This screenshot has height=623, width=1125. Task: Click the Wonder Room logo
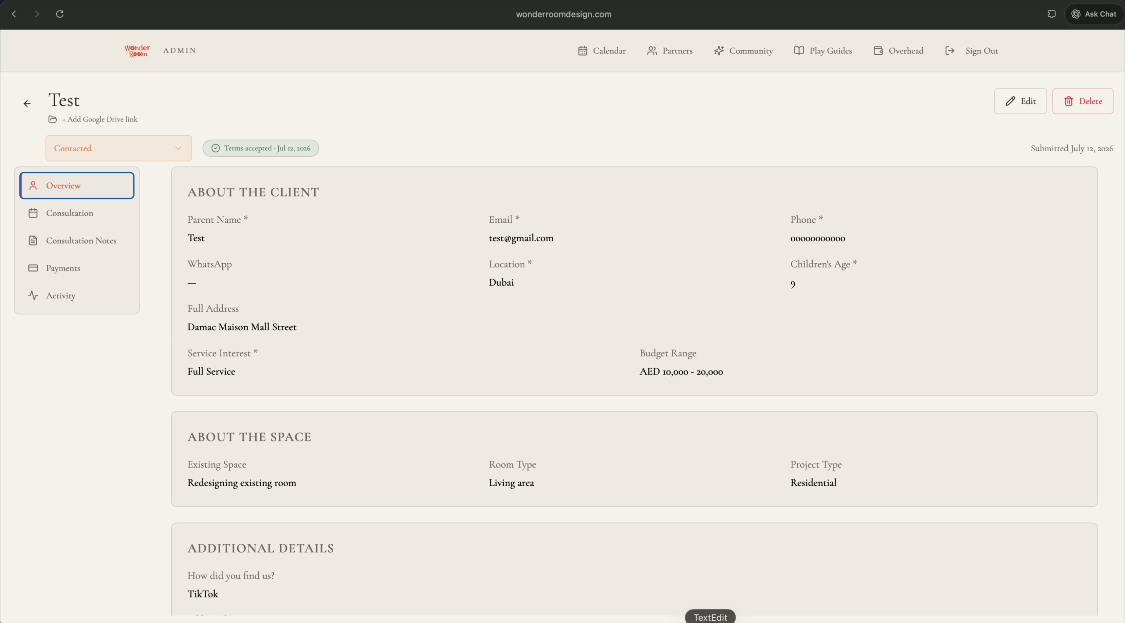point(137,51)
